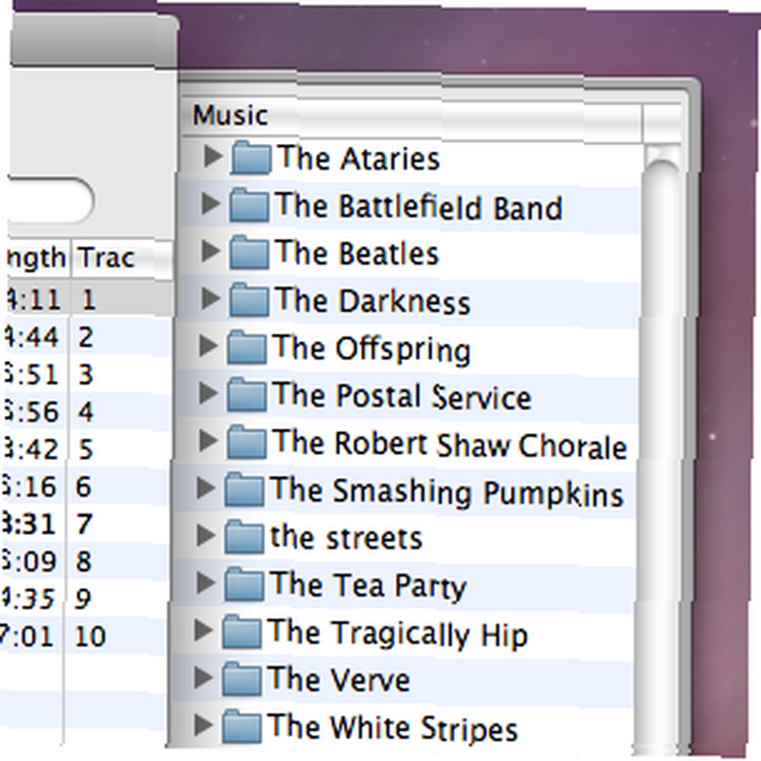Select track number 7 in back window
Screen dimensions: 761x761
pos(84,524)
